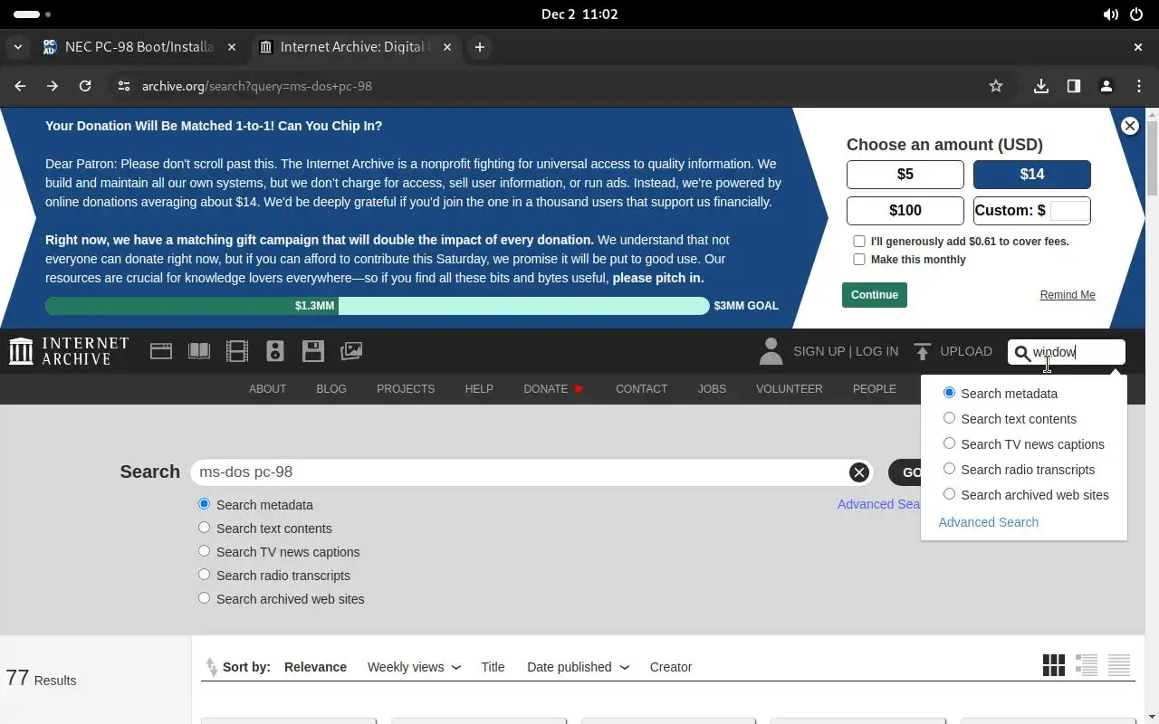Check the add $0.61 to cover fees box

(859, 242)
